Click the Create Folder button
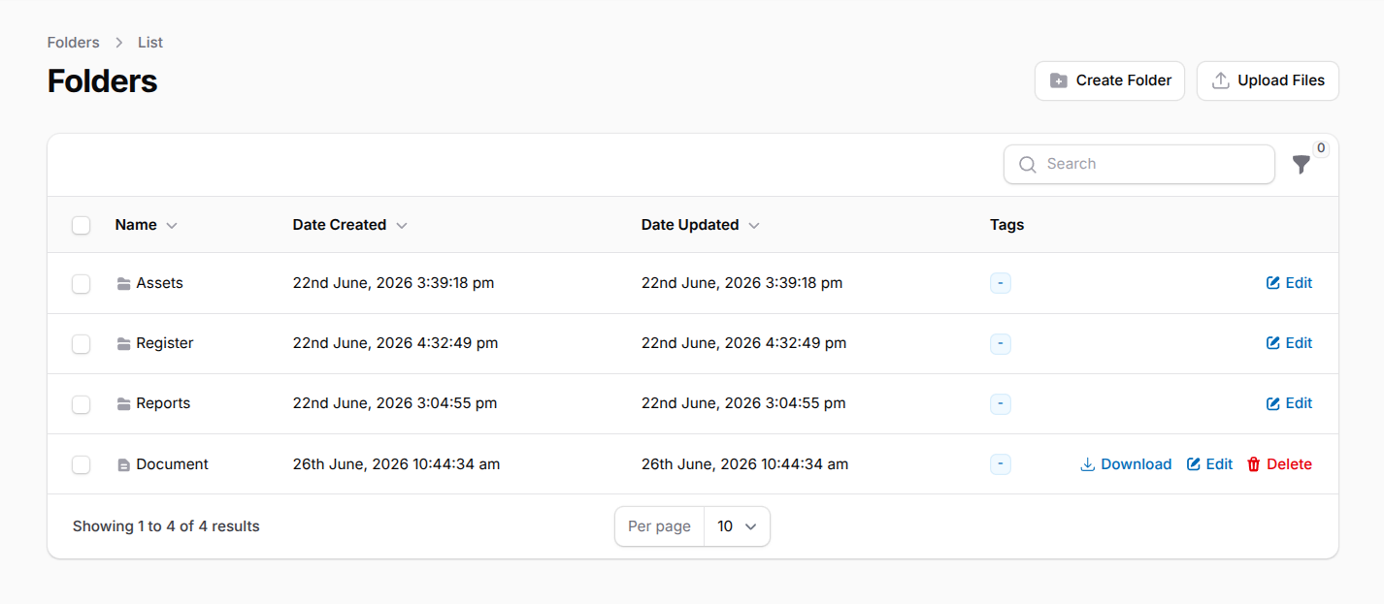Image resolution: width=1384 pixels, height=604 pixels. (x=1109, y=80)
